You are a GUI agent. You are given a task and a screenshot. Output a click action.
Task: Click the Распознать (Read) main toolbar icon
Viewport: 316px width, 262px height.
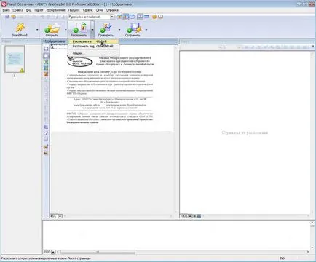click(79, 29)
